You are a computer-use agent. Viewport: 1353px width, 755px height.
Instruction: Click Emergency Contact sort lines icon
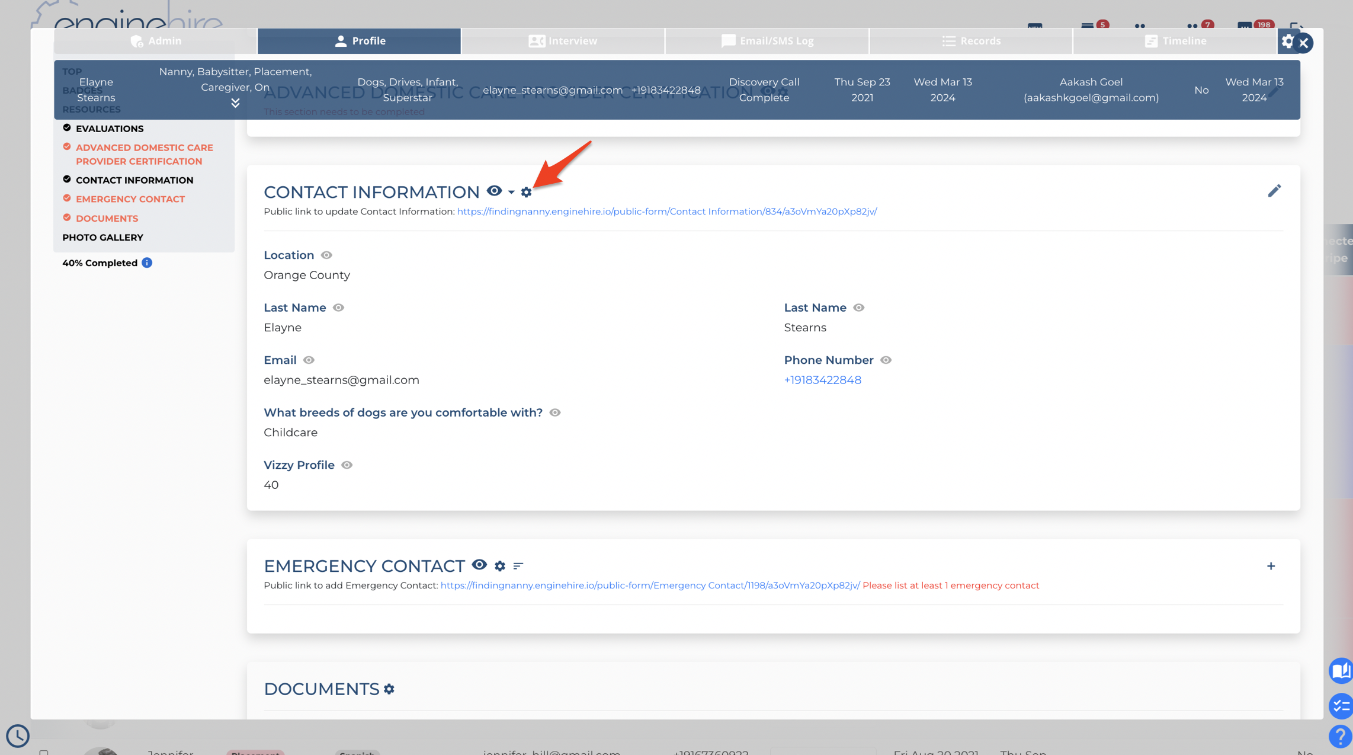[x=518, y=566]
